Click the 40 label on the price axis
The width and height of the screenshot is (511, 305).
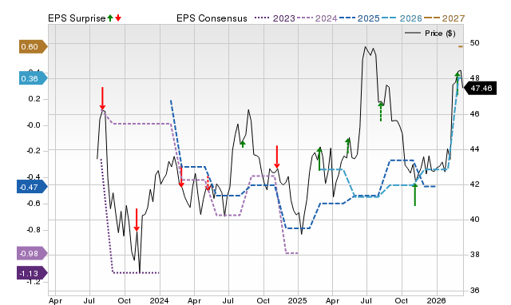474,220
